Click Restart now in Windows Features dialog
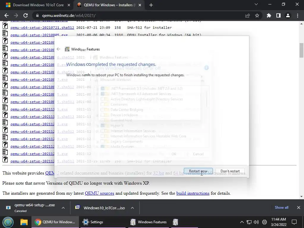304x228 pixels. 198,171
